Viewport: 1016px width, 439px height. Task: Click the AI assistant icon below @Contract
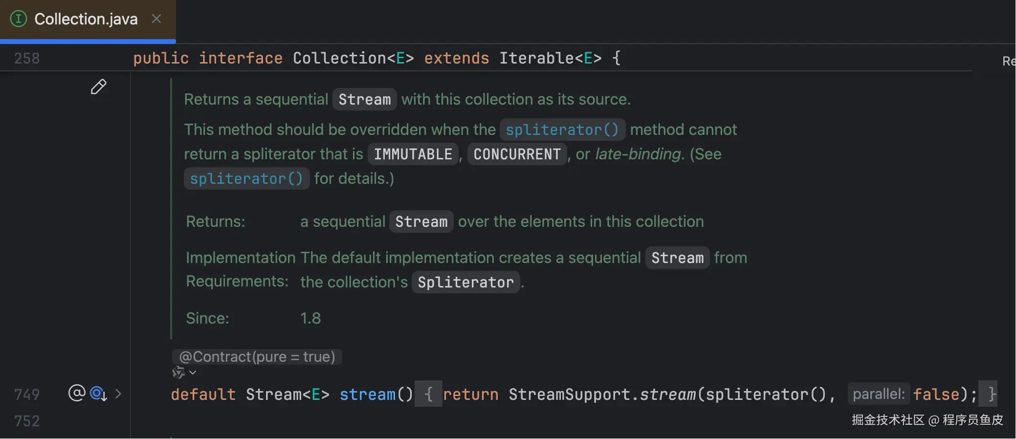(178, 373)
